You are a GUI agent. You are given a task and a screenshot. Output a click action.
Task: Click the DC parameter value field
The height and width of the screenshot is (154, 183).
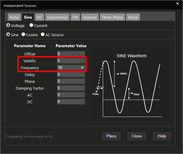click(x=71, y=101)
